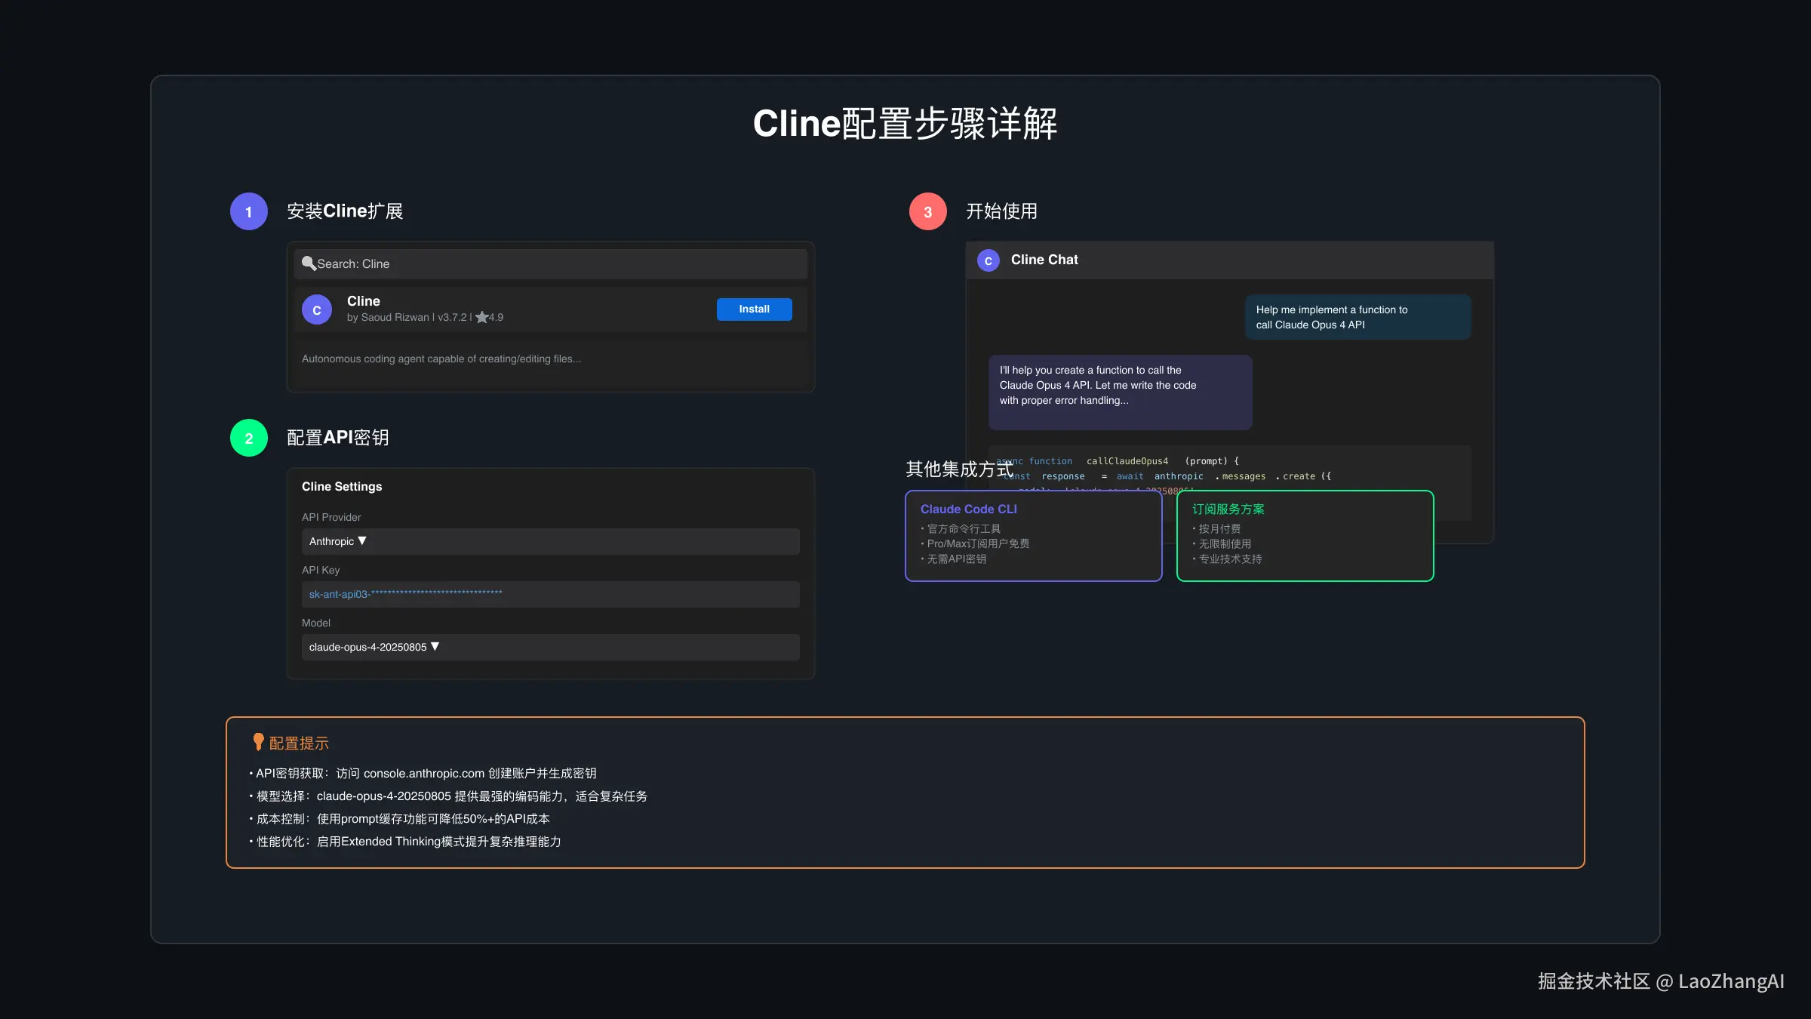The image size is (1811, 1019).
Task: Click the step 1 badge for 安装Cline扩展
Action: [x=248, y=211]
